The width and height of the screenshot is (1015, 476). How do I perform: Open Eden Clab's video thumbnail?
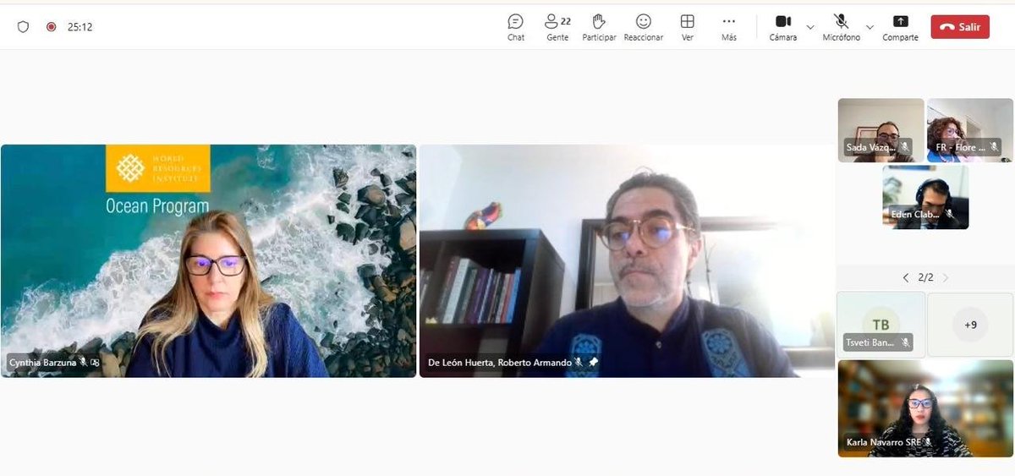click(925, 197)
